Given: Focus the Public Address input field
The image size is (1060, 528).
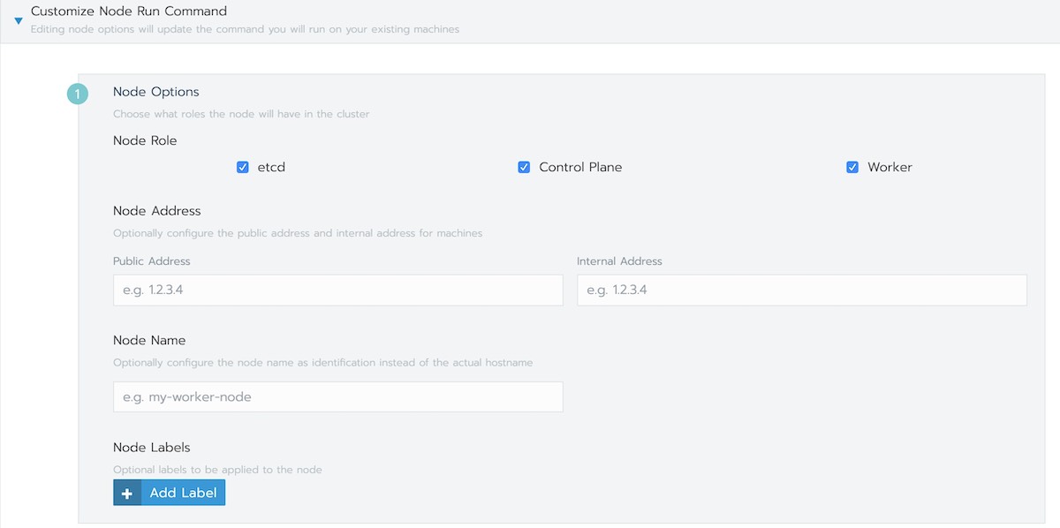Looking at the screenshot, I should tap(337, 290).
